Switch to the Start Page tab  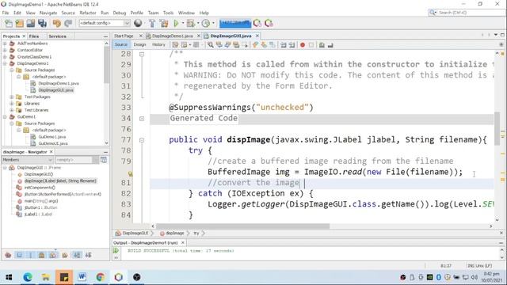(x=124, y=36)
